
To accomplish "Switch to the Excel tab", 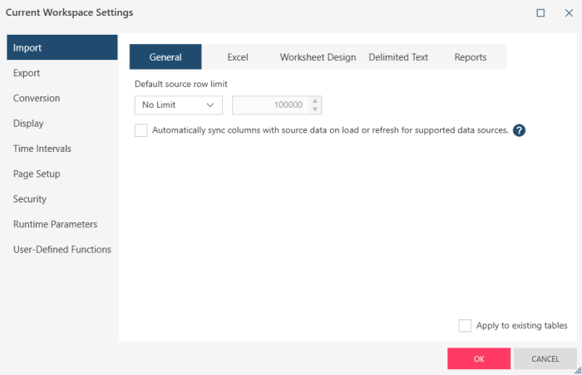I will [238, 57].
